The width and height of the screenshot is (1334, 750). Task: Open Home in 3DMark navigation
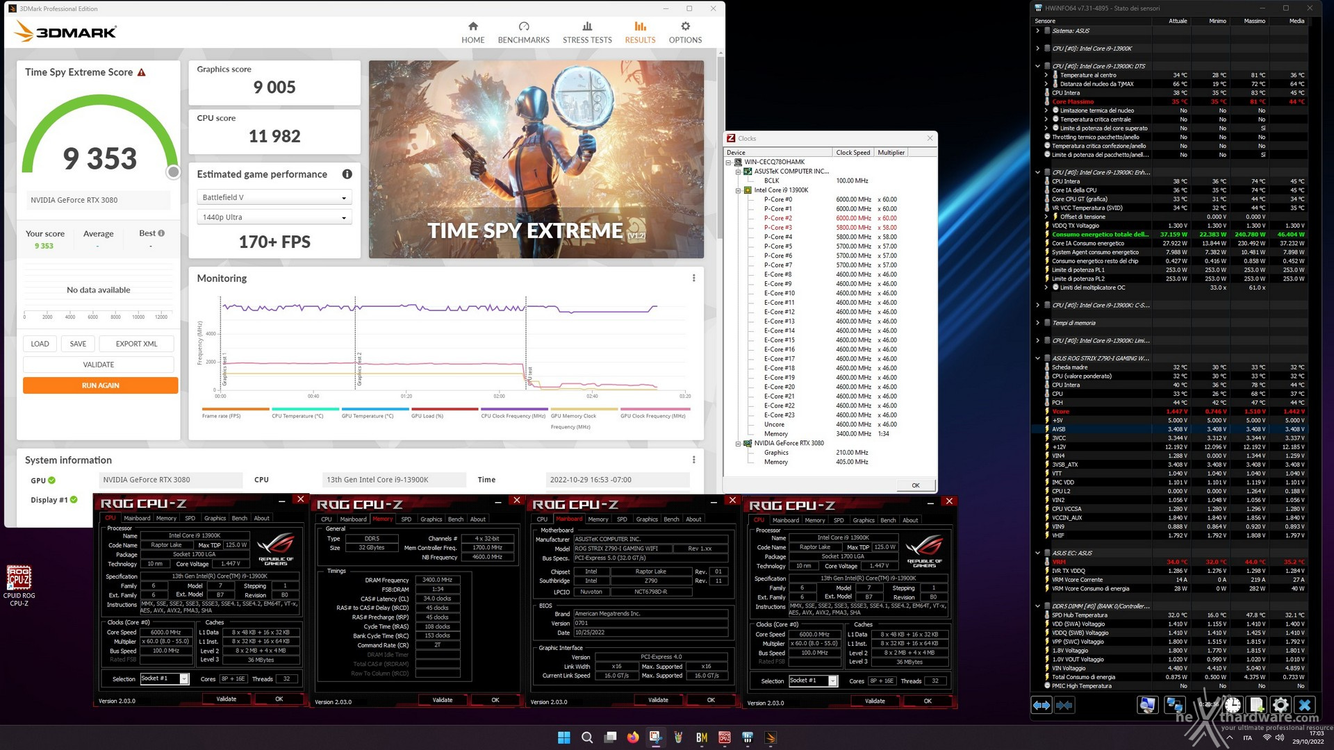472,32
